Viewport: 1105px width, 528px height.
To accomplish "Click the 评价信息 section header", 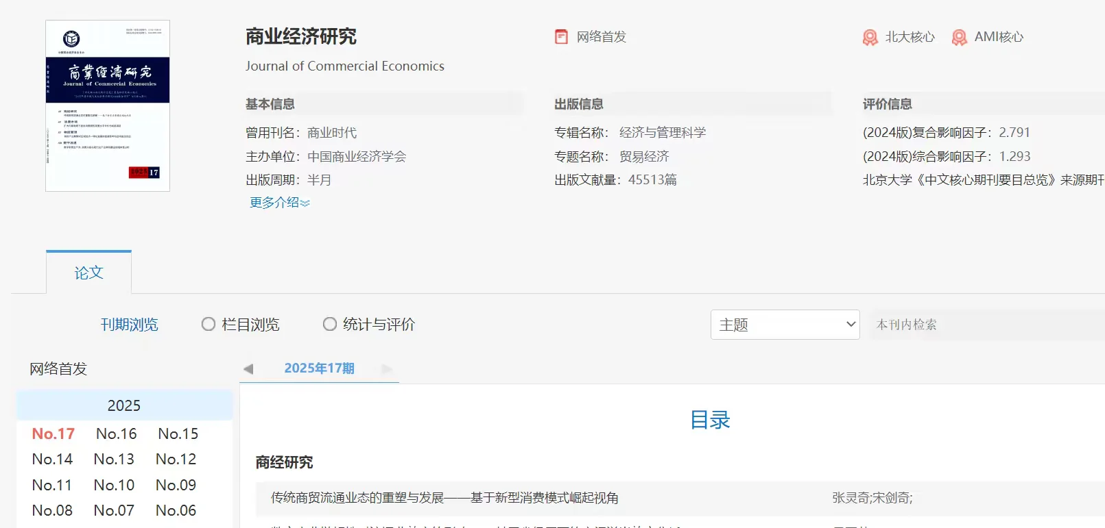I will [888, 104].
